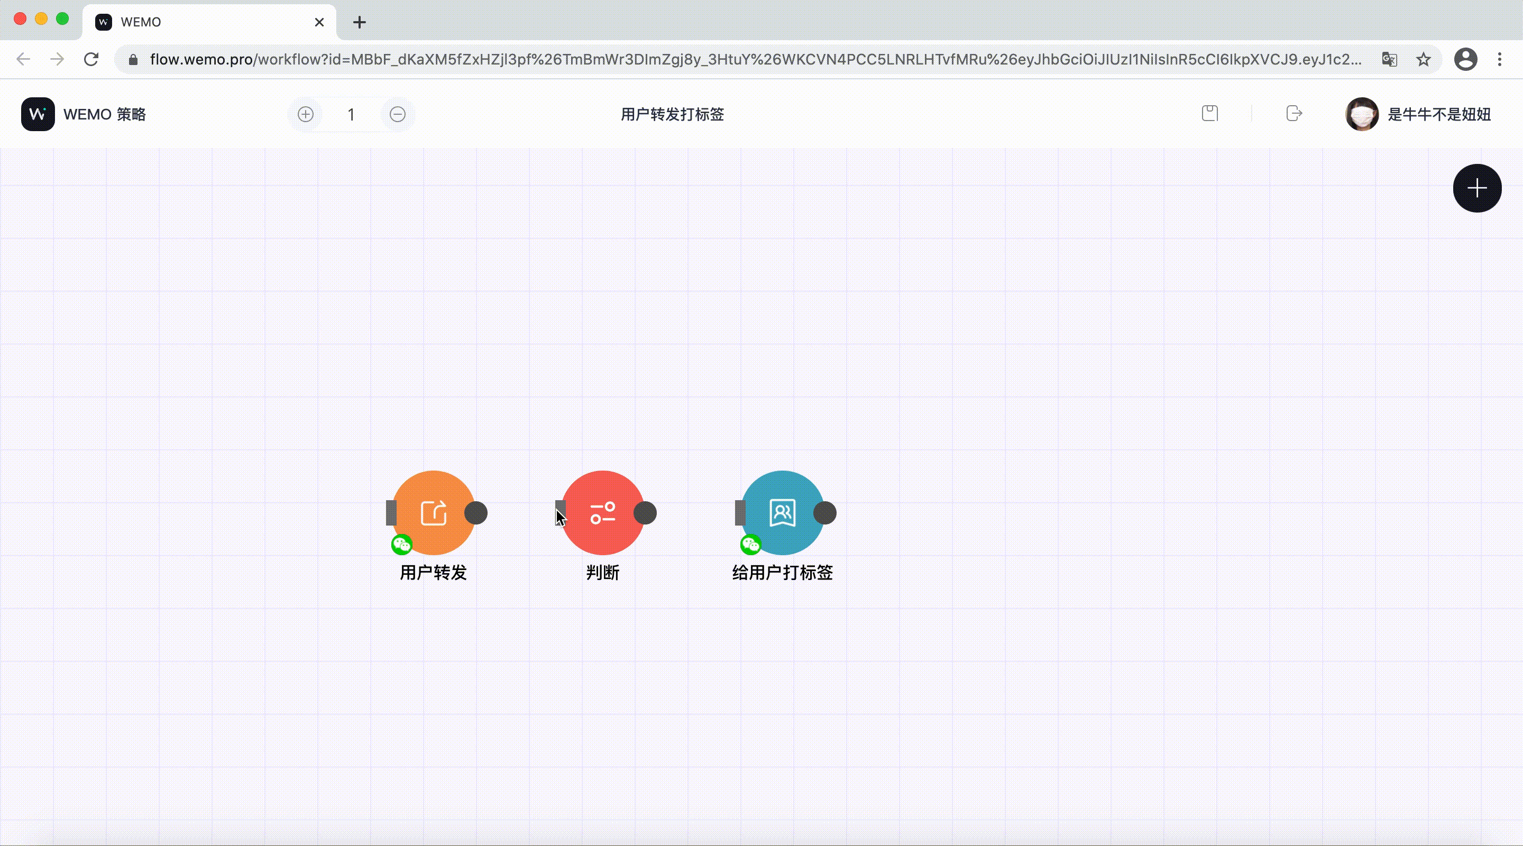Screen dimensions: 1523x846
Task: Open Chrome three-dot menu
Action: click(1499, 59)
